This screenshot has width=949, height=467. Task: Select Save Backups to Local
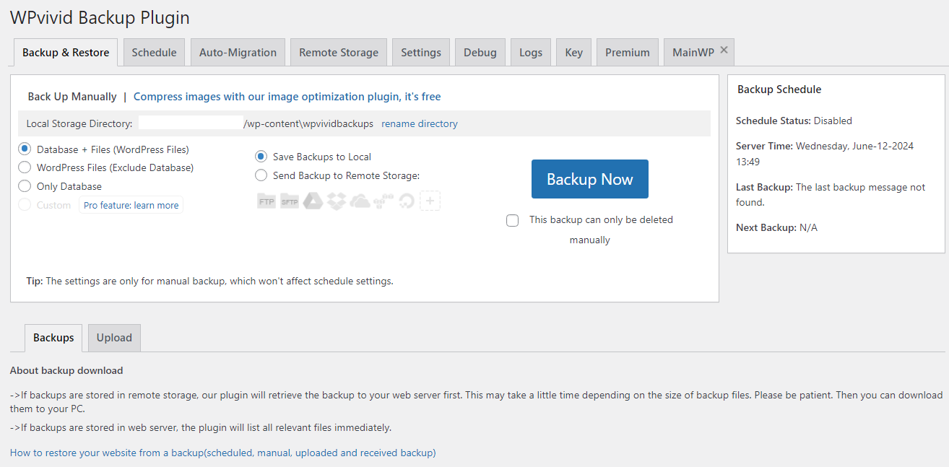coord(261,156)
